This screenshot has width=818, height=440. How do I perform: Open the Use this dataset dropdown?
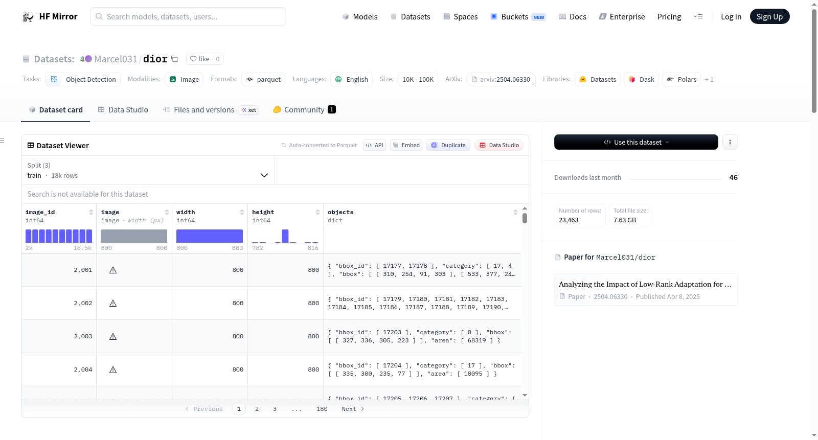636,142
